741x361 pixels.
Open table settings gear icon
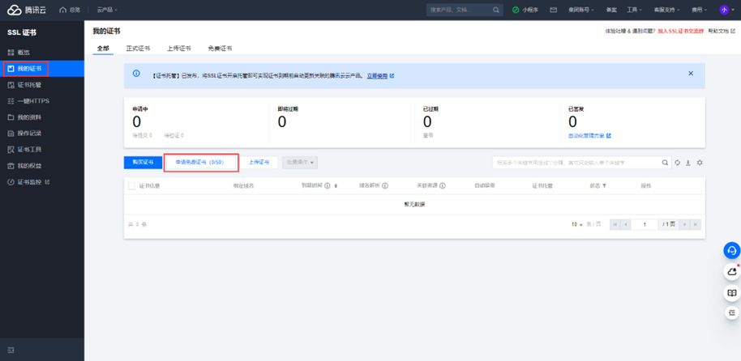click(x=700, y=163)
